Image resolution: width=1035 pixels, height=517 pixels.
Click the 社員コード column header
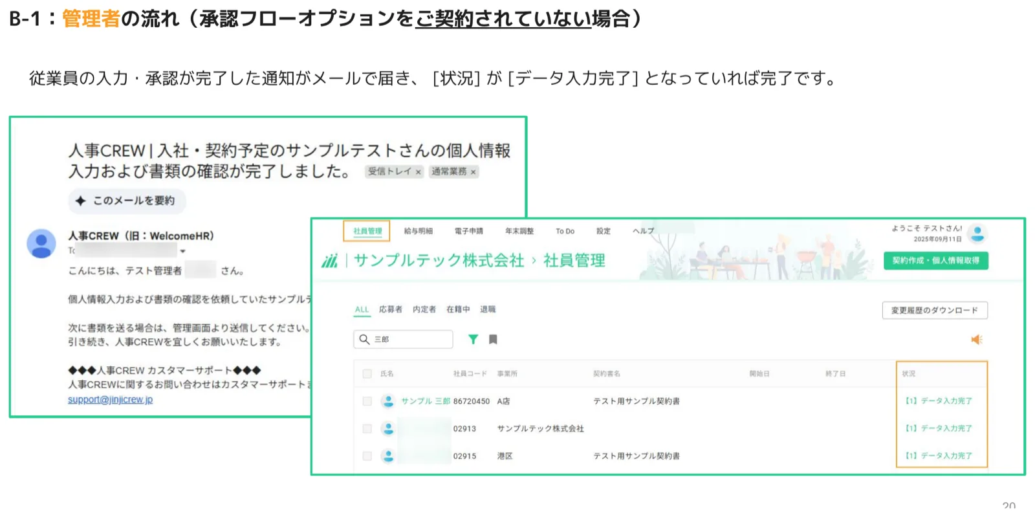tap(470, 374)
